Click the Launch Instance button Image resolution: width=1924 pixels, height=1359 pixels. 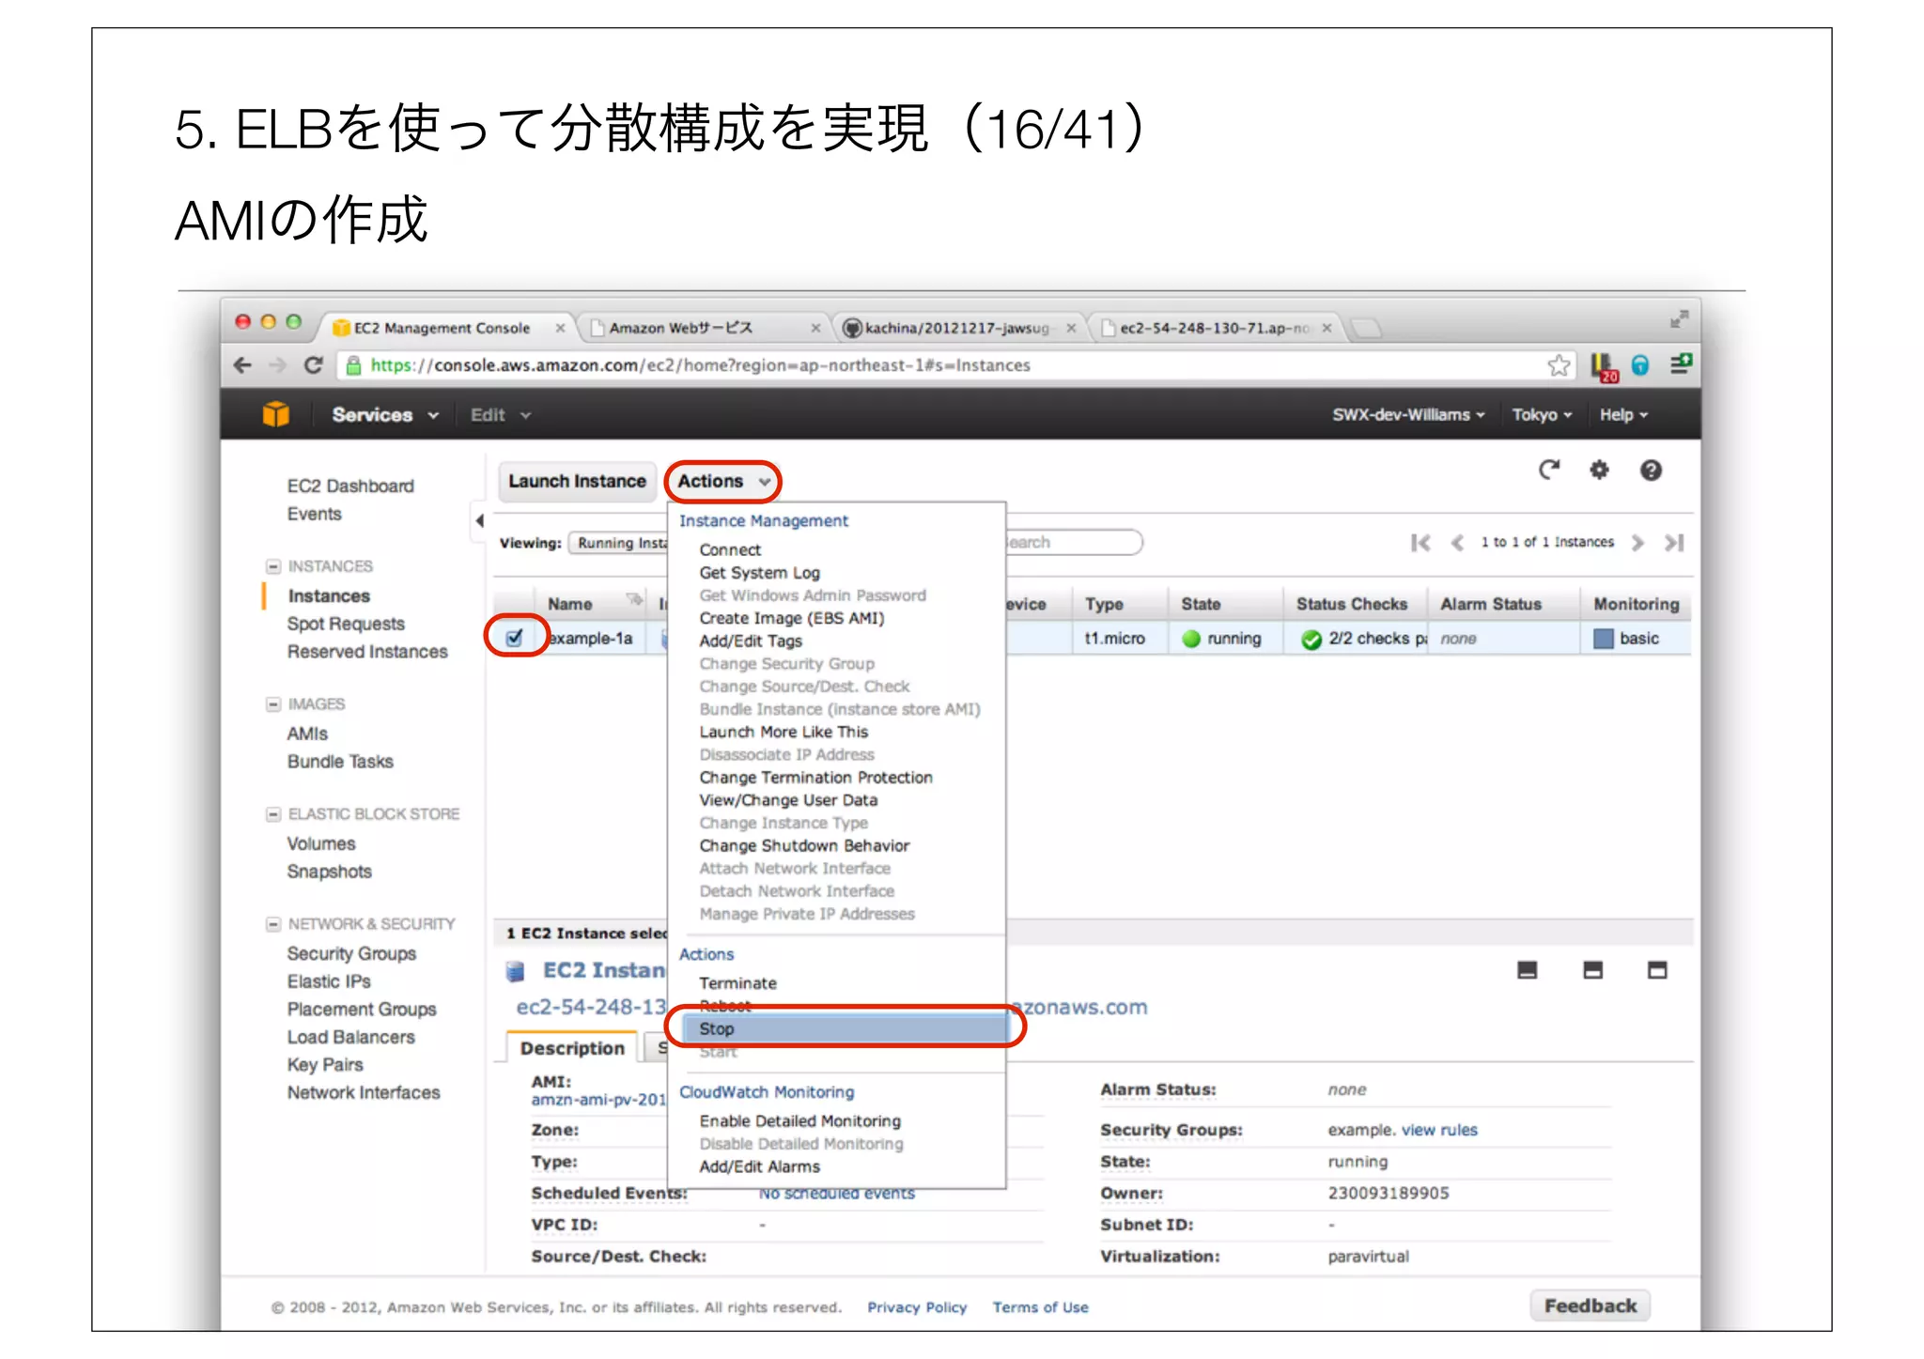pyautogui.click(x=577, y=481)
